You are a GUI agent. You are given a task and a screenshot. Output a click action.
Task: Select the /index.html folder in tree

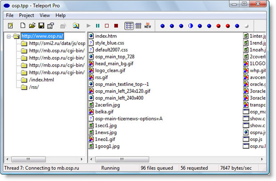pyautogui.click(x=41, y=80)
